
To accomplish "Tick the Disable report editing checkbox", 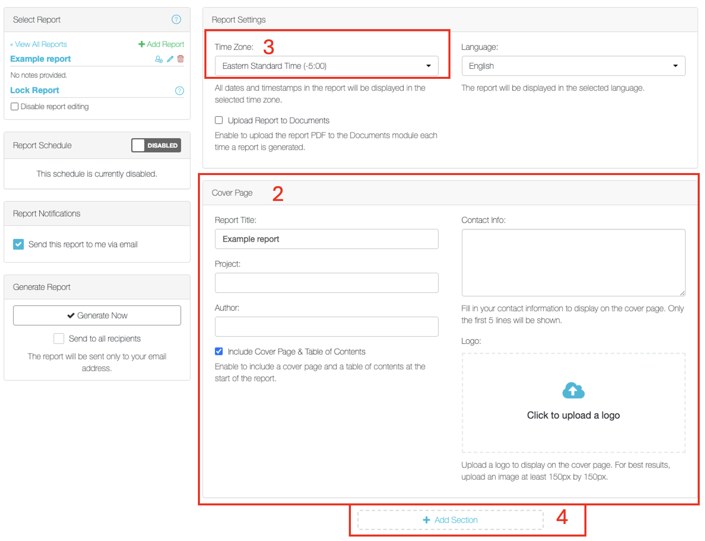I will (x=15, y=106).
